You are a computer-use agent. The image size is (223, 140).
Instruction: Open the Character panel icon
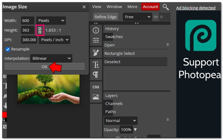tap(96, 65)
